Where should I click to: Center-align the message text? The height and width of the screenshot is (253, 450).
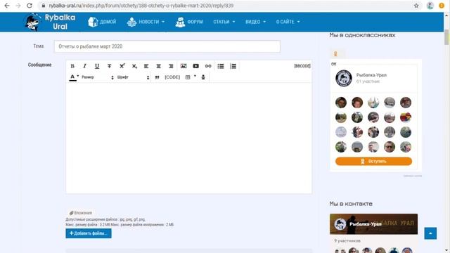pos(158,66)
